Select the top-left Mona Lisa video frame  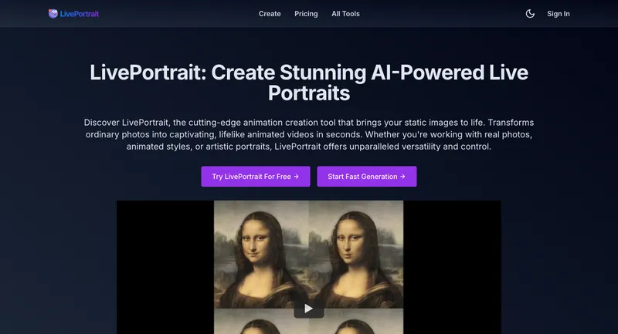pyautogui.click(x=261, y=254)
